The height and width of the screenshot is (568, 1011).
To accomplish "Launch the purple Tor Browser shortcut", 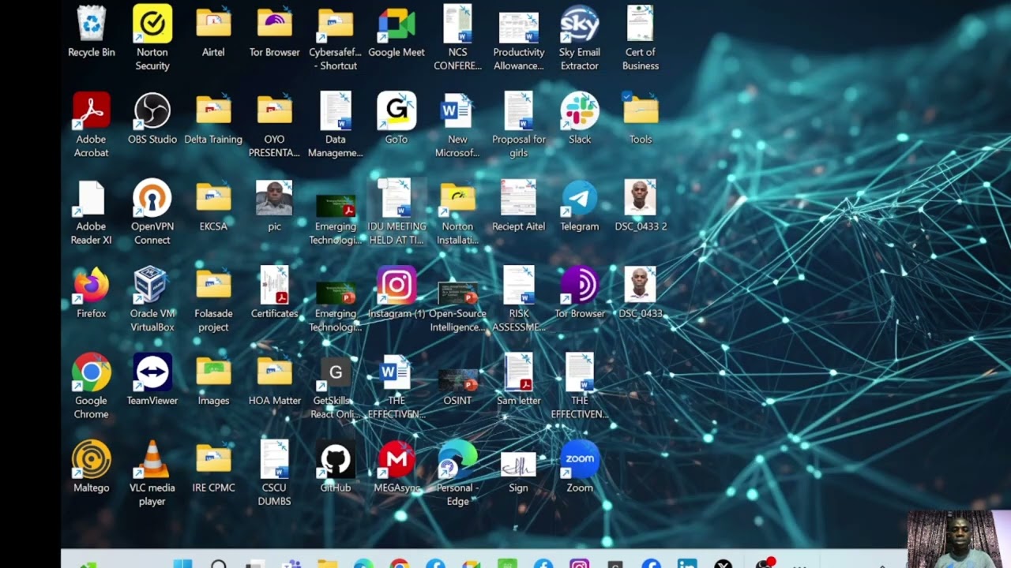I will point(580,285).
